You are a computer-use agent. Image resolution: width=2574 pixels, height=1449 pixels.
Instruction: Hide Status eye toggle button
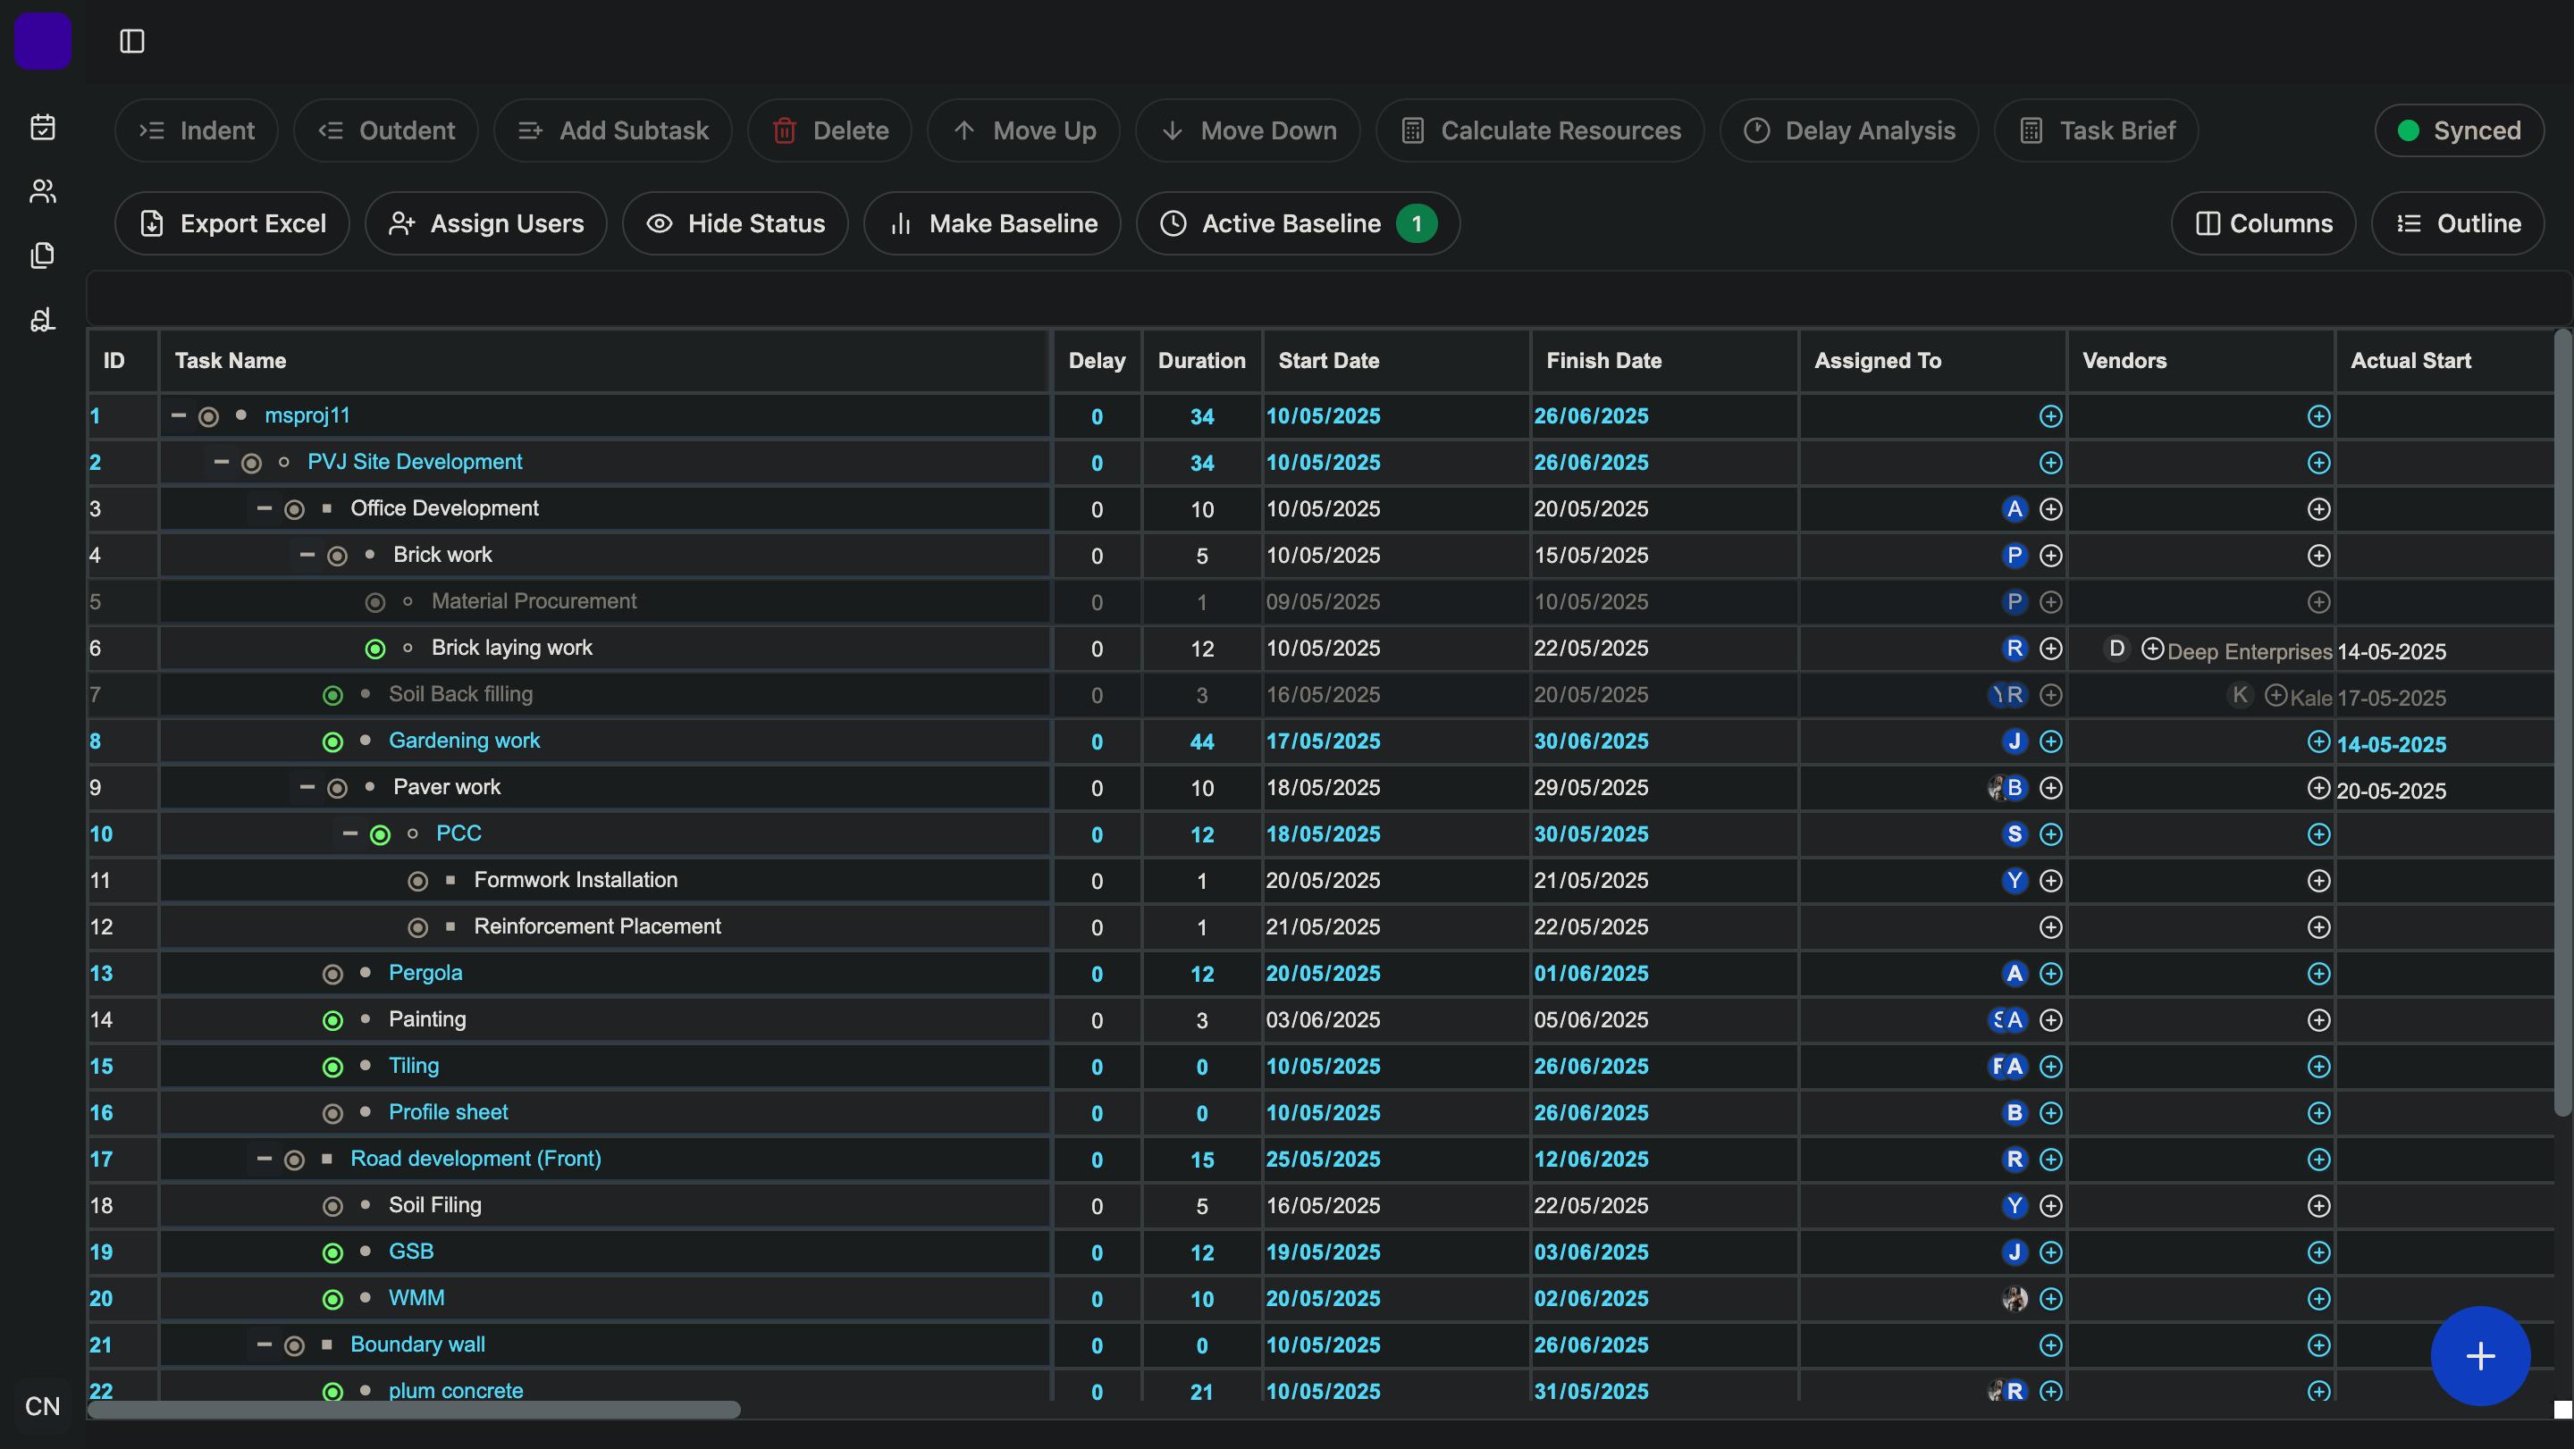pos(736,223)
